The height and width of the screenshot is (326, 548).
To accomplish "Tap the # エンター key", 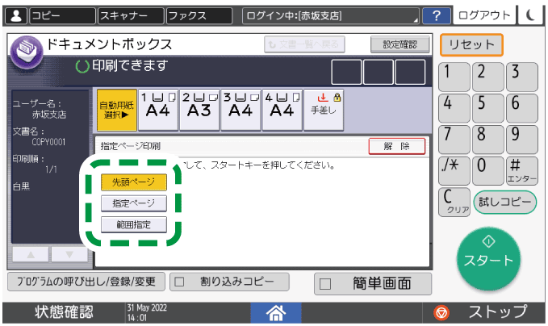I will 522,170.
